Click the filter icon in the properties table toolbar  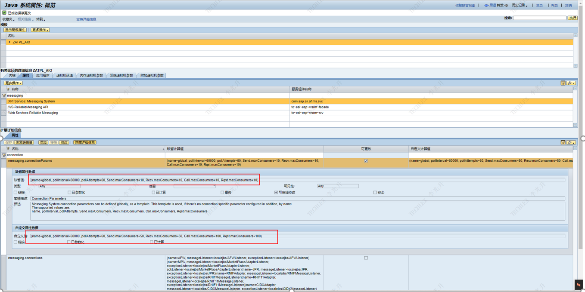point(563,142)
